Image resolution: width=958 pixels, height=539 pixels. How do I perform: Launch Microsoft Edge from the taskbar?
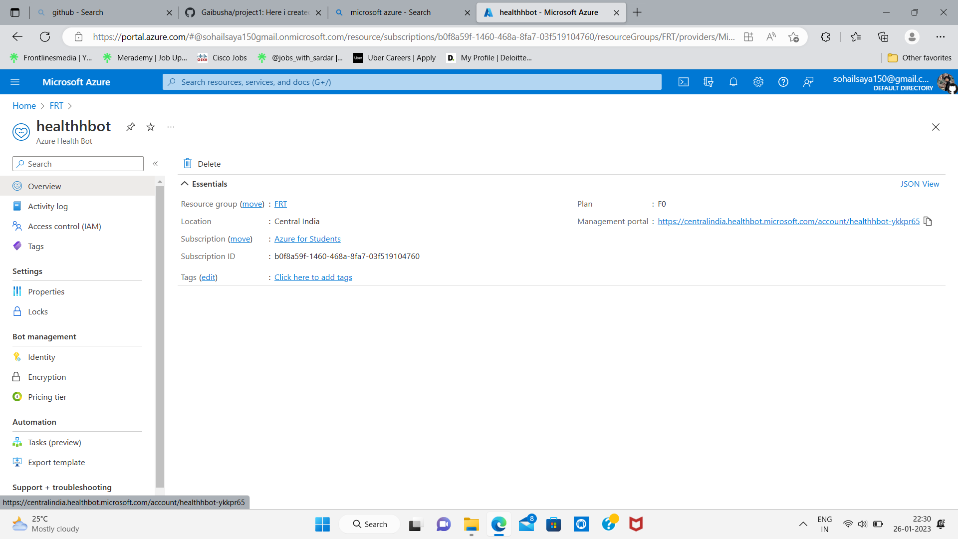499,524
